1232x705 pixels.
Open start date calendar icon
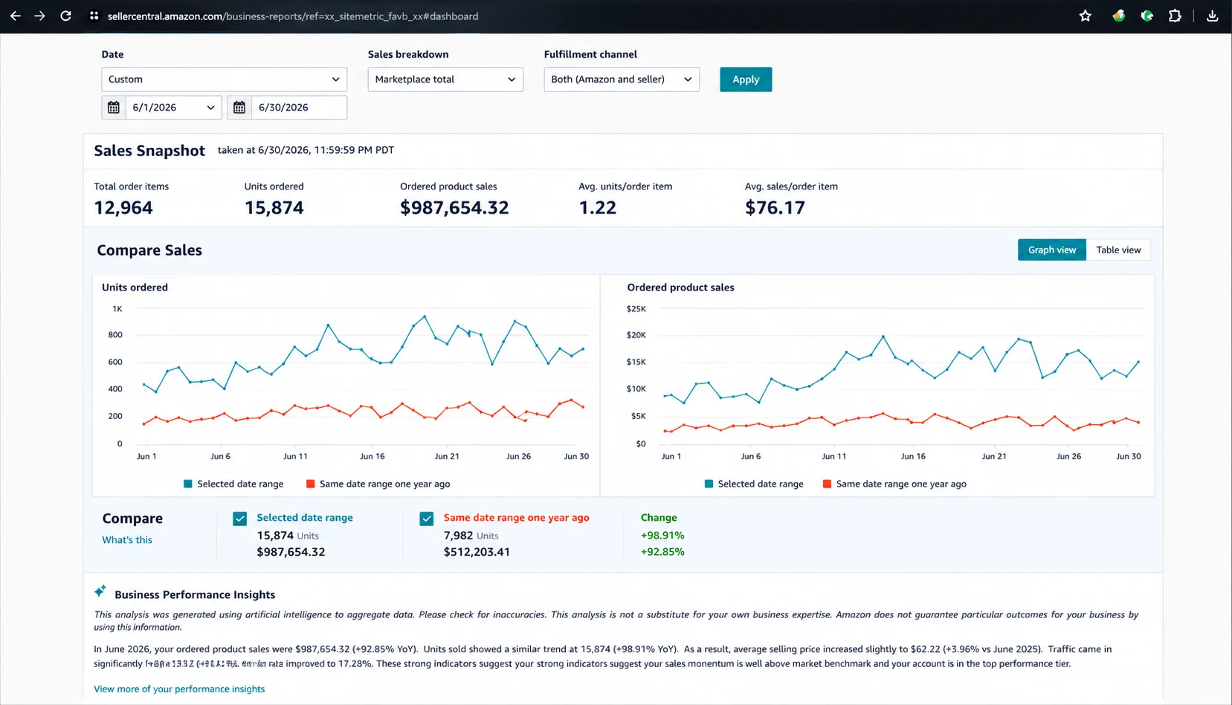(x=114, y=108)
